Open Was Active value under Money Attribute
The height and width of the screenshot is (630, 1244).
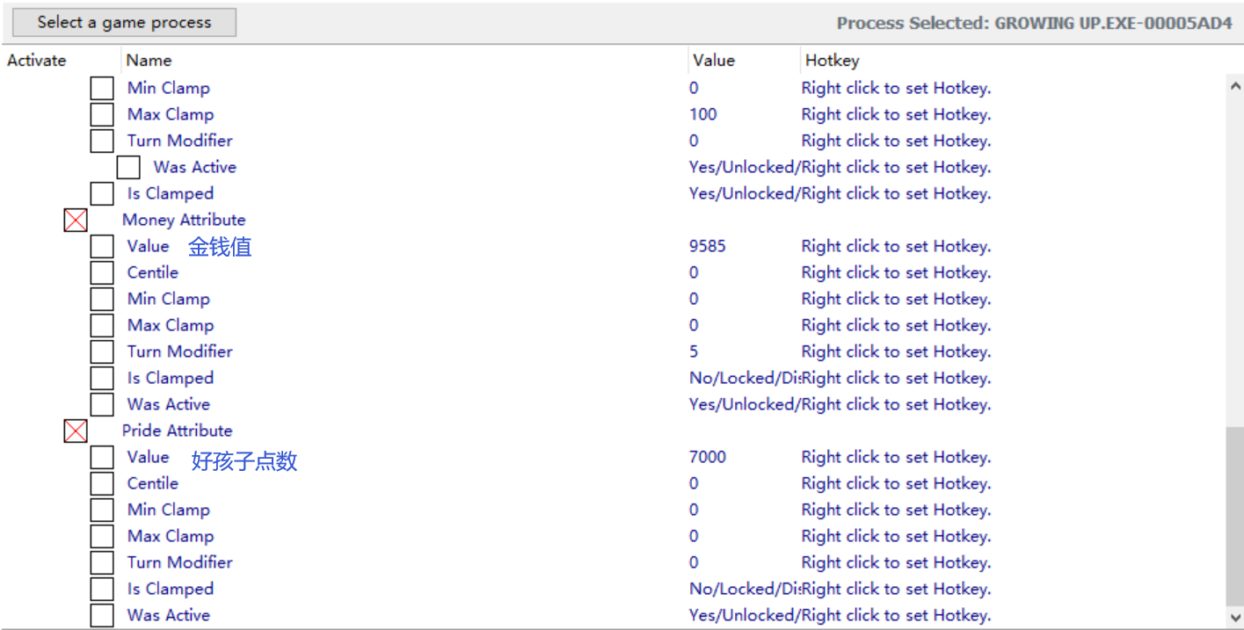point(743,404)
